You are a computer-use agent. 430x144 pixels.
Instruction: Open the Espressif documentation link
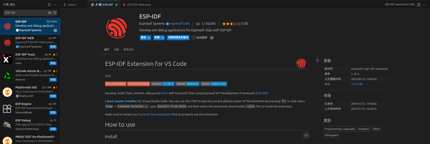[x=155, y=114]
